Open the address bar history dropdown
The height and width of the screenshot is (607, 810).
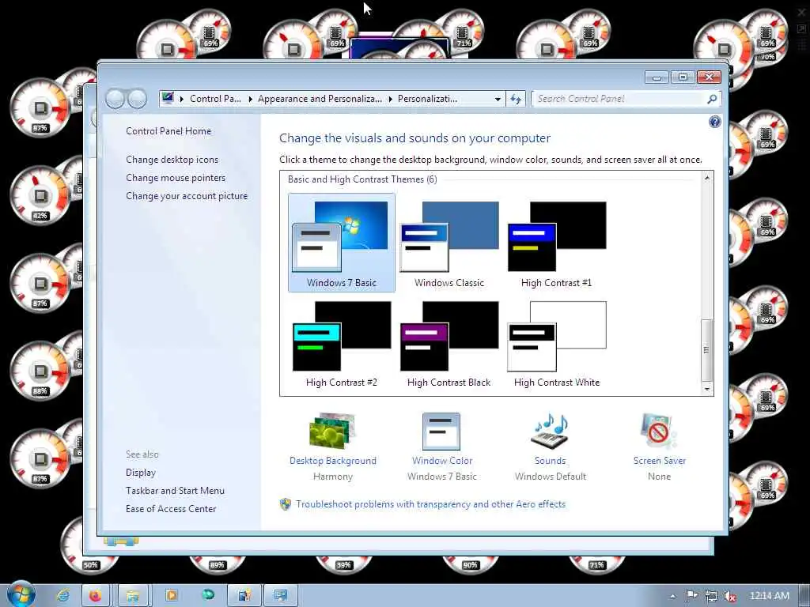498,99
